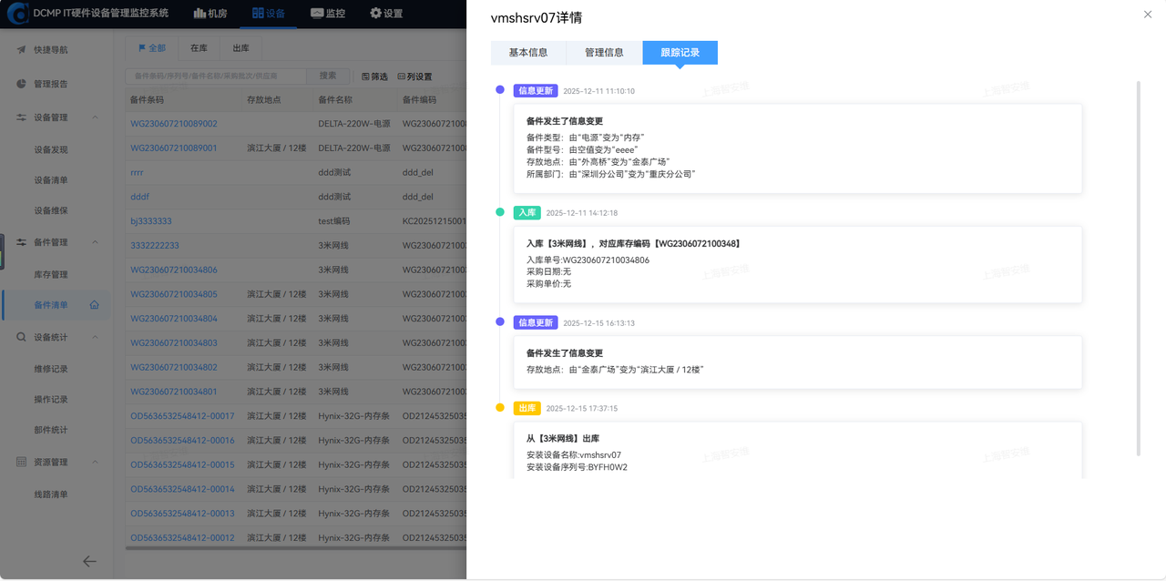Open spare part link OD5636532548412-00012
Screen dimensions: 1166x581
pyautogui.click(x=182, y=538)
